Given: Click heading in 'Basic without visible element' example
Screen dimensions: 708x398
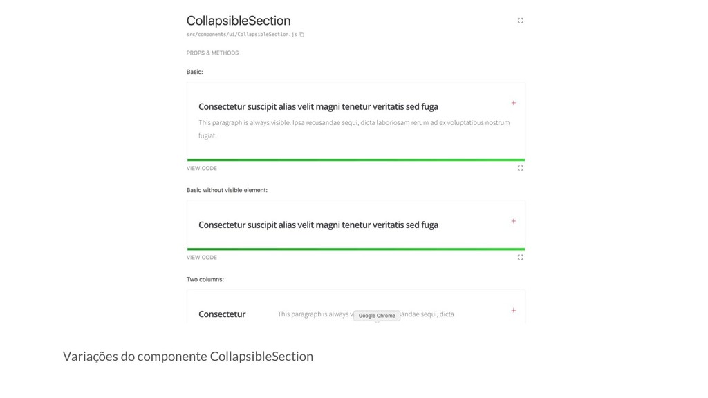Looking at the screenshot, I should point(318,225).
